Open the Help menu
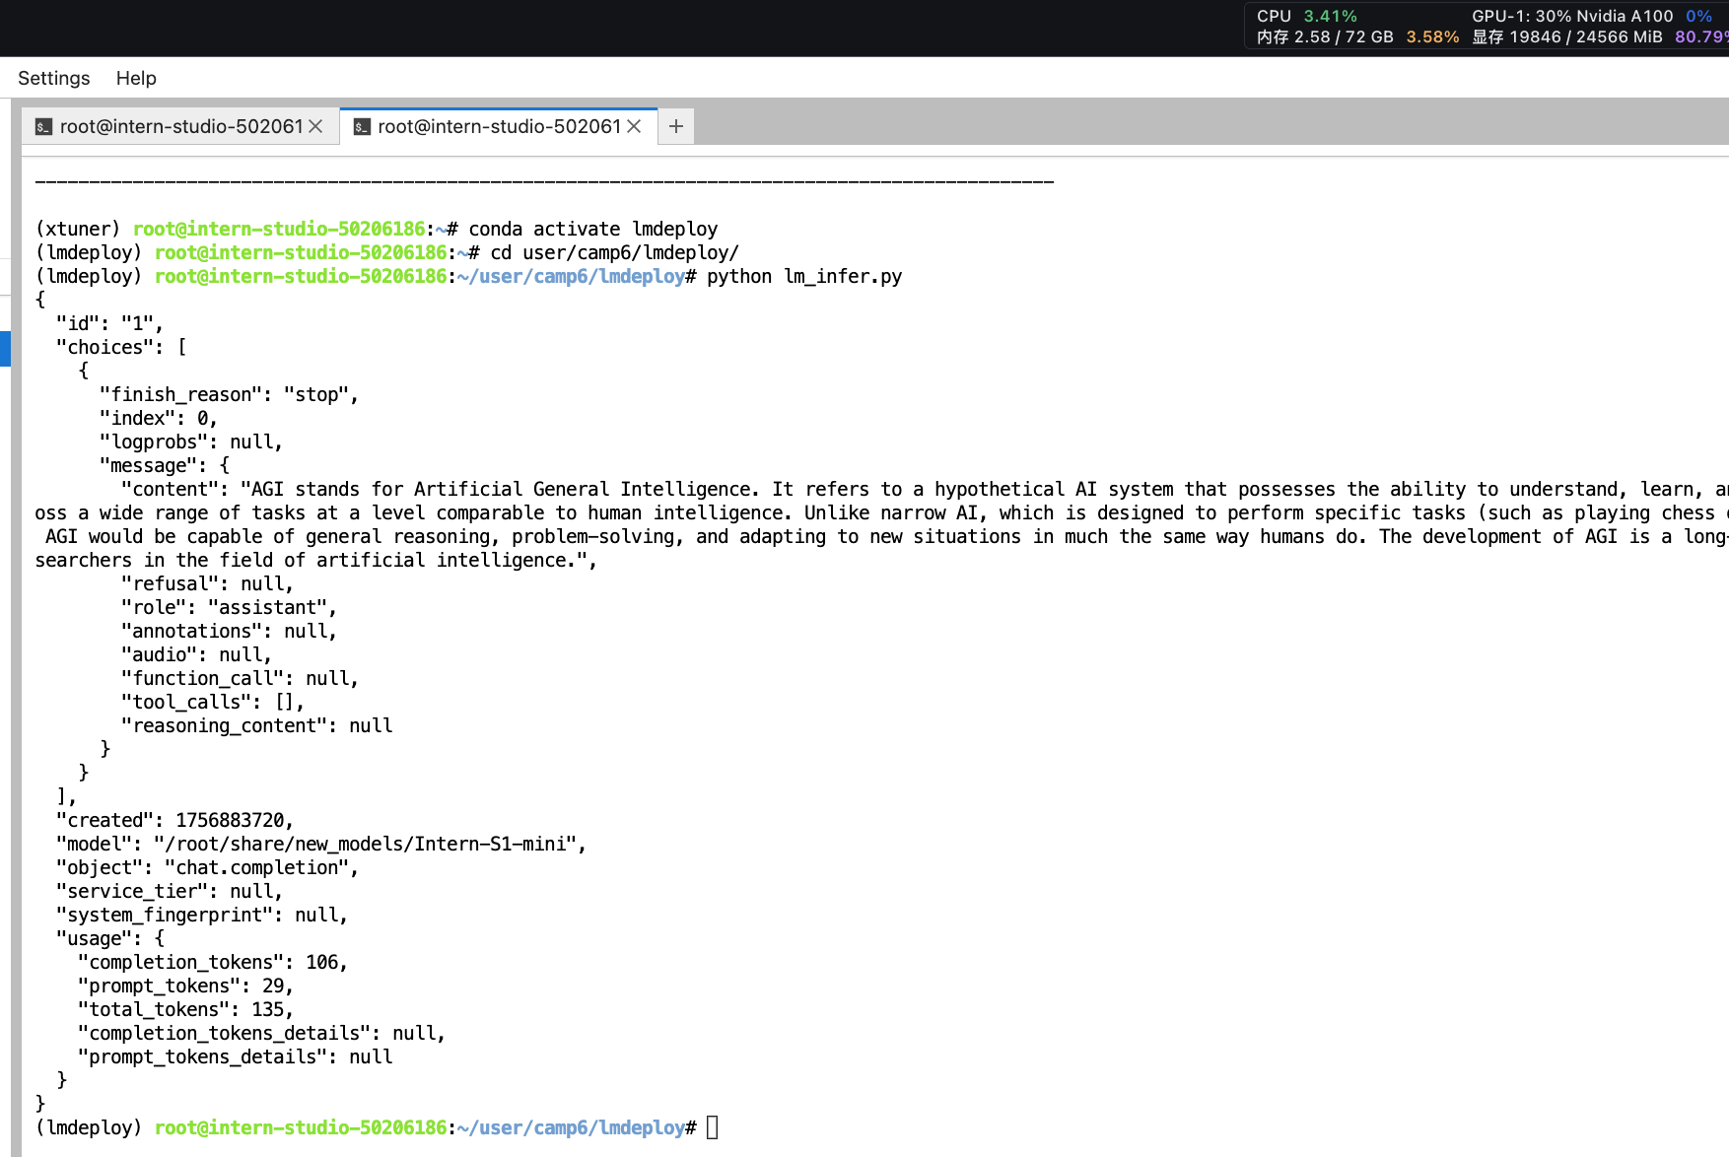This screenshot has height=1157, width=1729. 136,78
